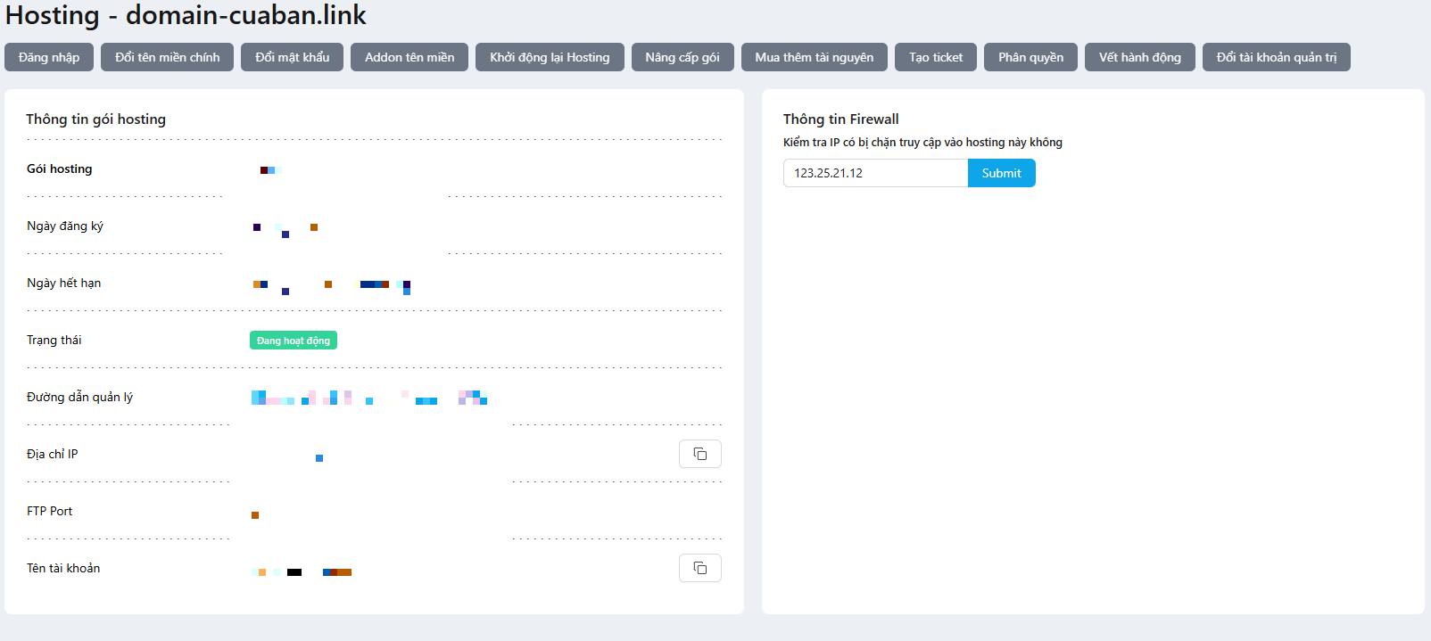Open Addon tên miền
The width and height of the screenshot is (1431, 641).
tap(409, 57)
